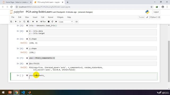Switch to the Home Page browser tab
Image resolution: width=170 pixels, height=95 pixels.
pos(16,2)
